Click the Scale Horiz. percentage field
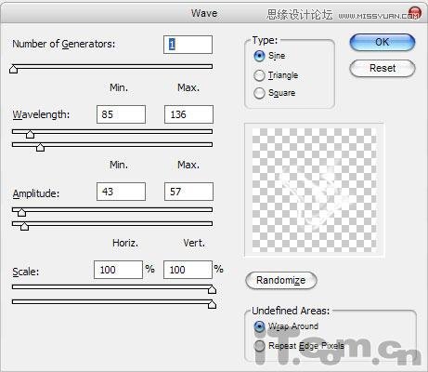 (x=118, y=270)
